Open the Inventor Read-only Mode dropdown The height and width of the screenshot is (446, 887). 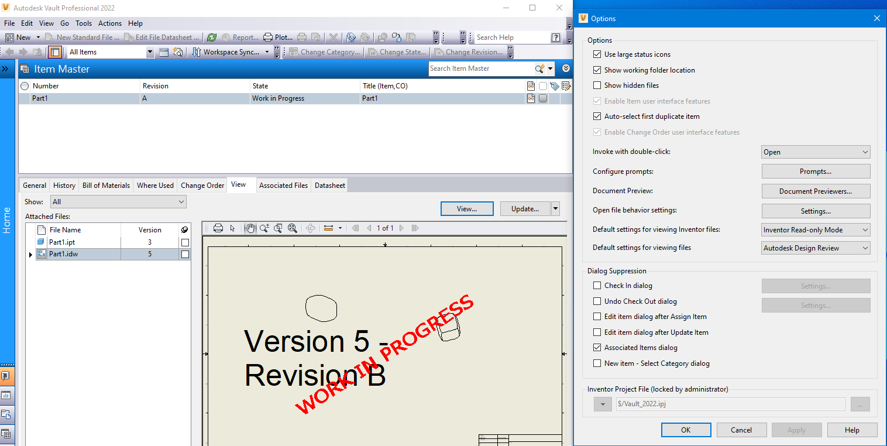816,230
